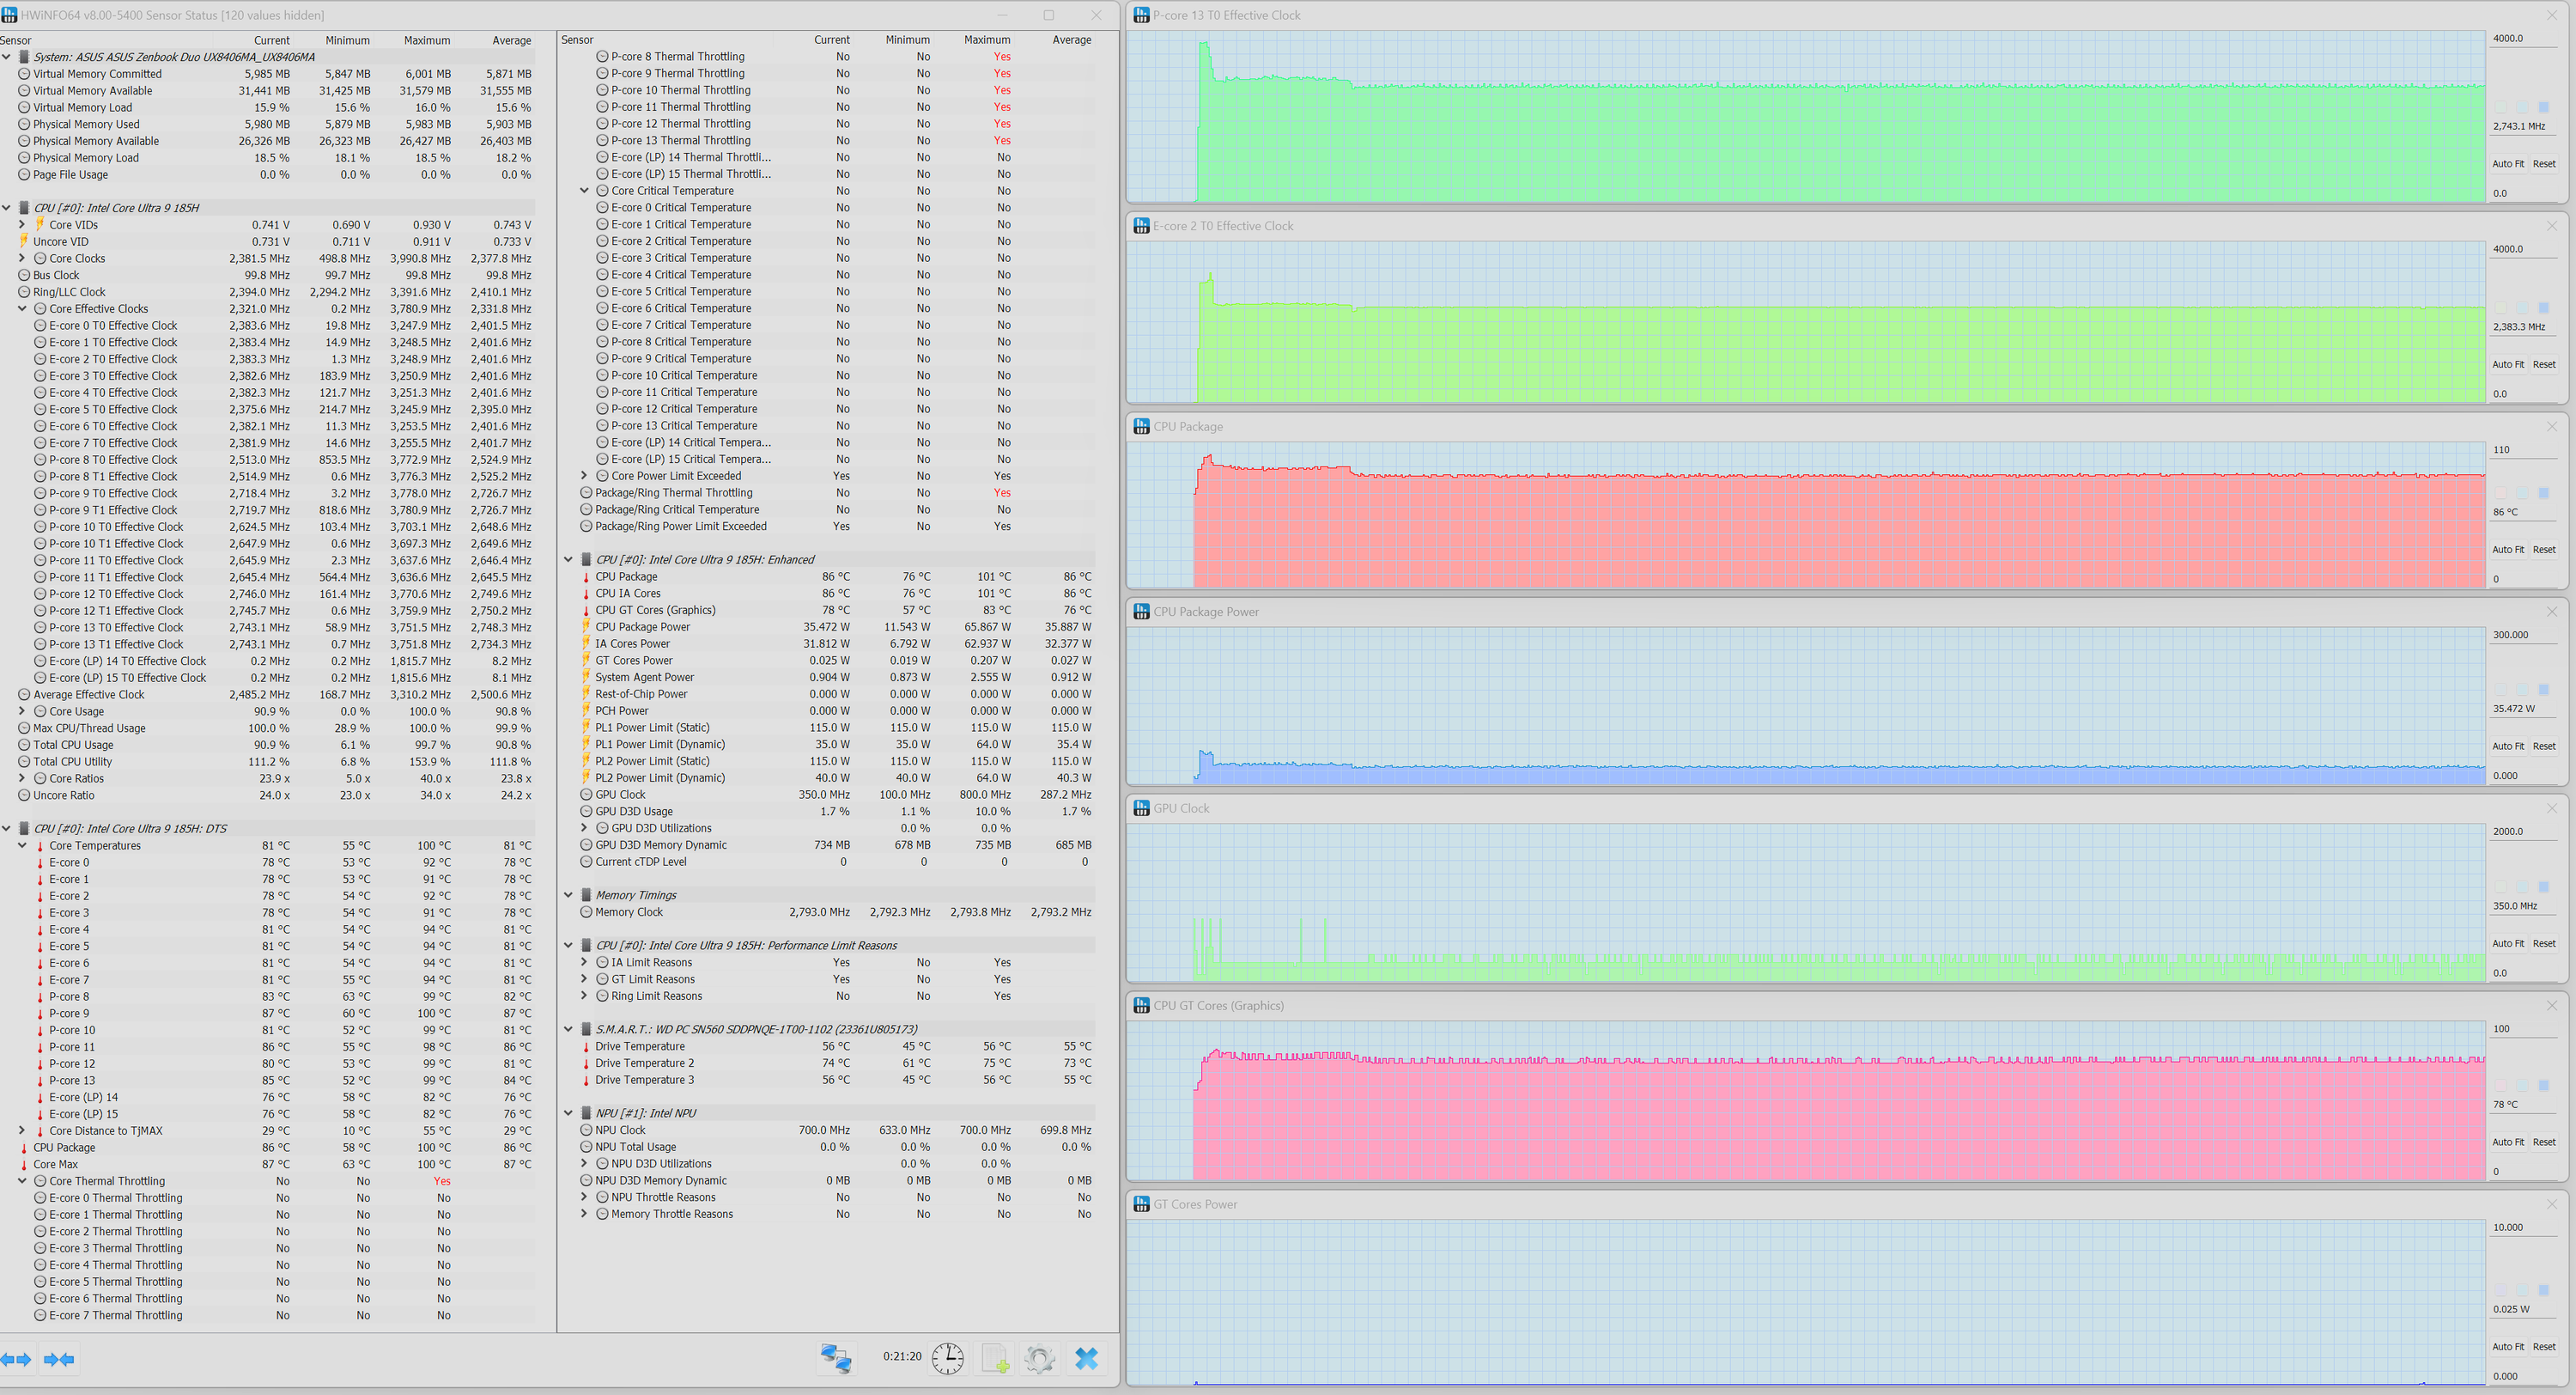Click the blue X close sensors icon

[1086, 1358]
